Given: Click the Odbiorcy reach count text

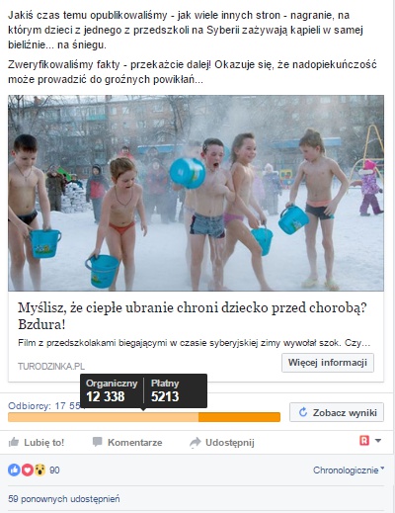Looking at the screenshot, I should [44, 406].
